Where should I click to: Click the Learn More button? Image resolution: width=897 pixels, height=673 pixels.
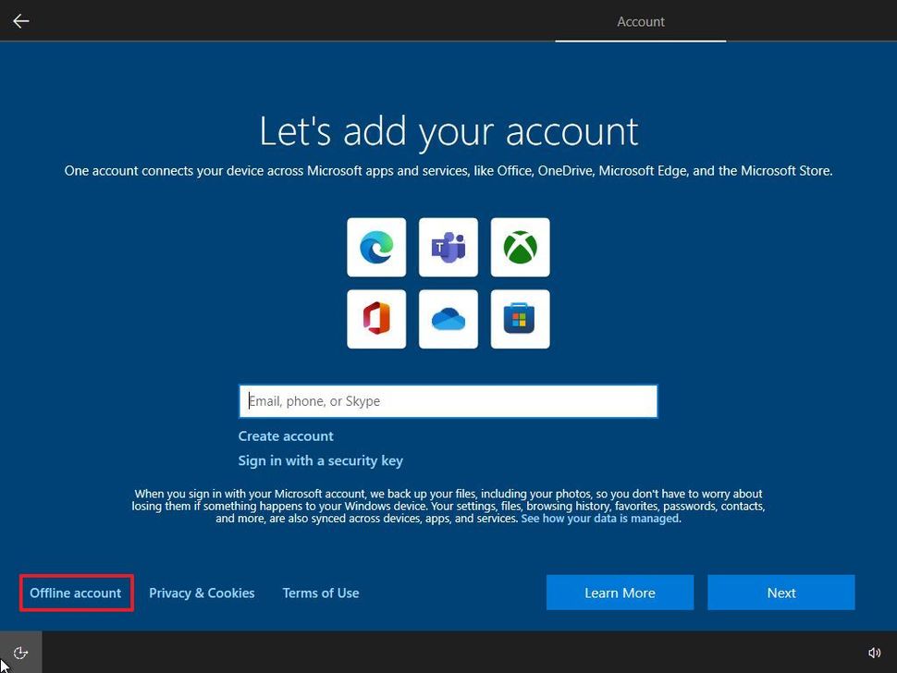tap(620, 593)
